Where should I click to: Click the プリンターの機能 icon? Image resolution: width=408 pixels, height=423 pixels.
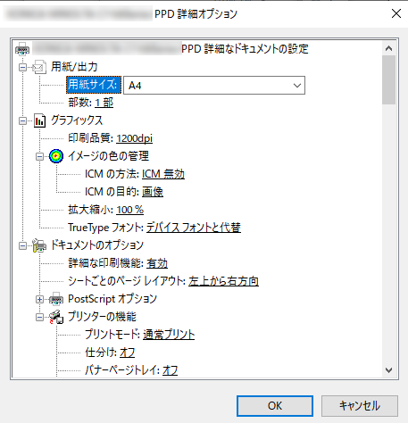(56, 317)
